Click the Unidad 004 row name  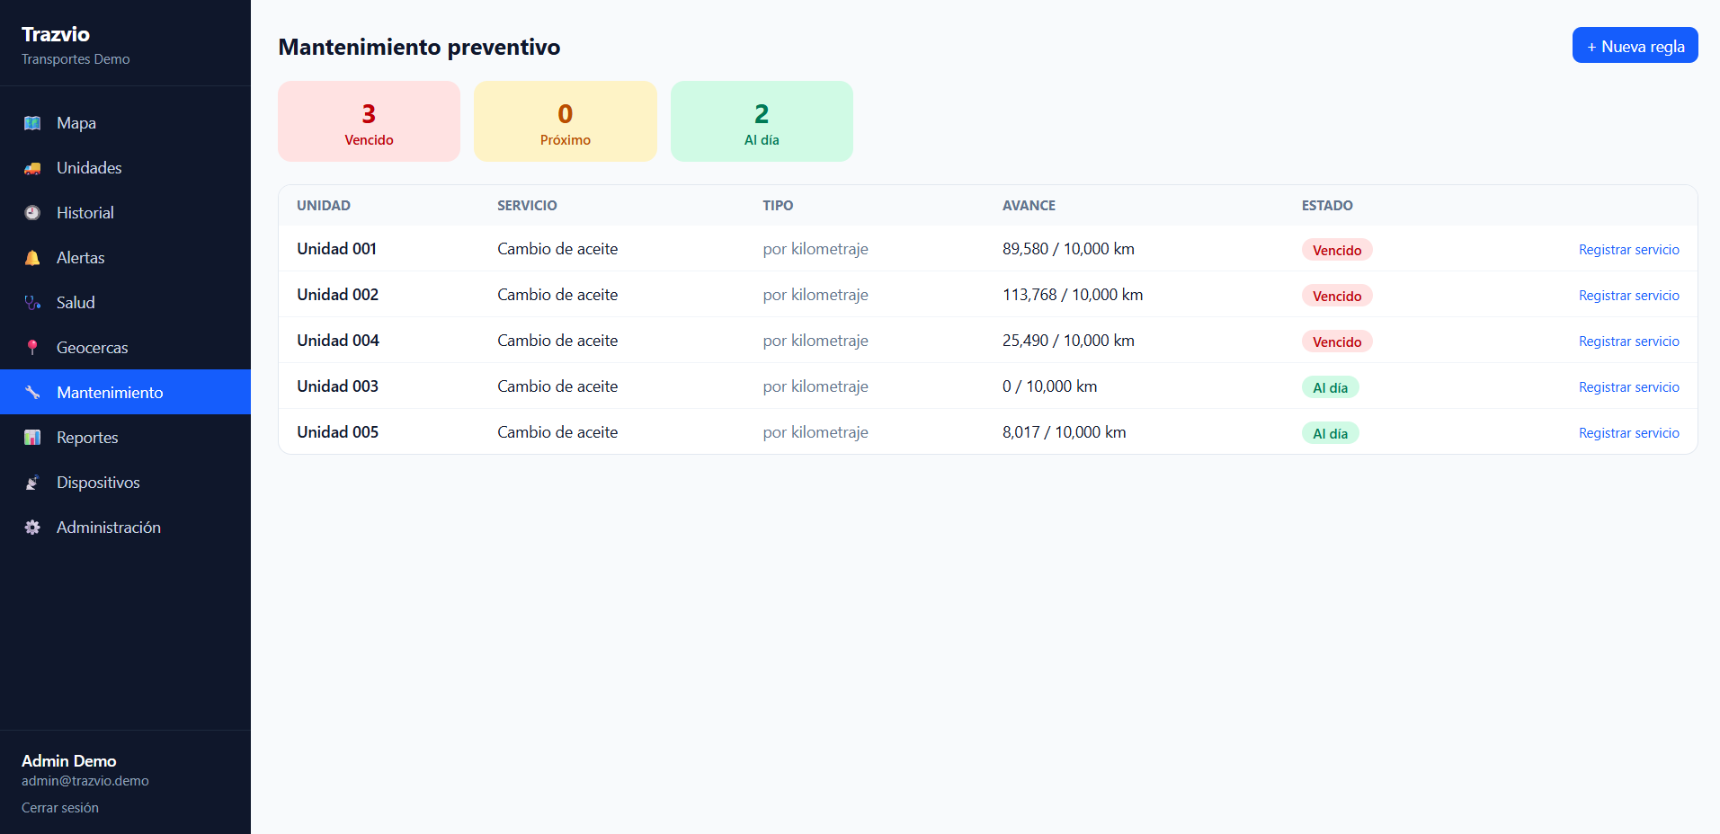(x=338, y=341)
